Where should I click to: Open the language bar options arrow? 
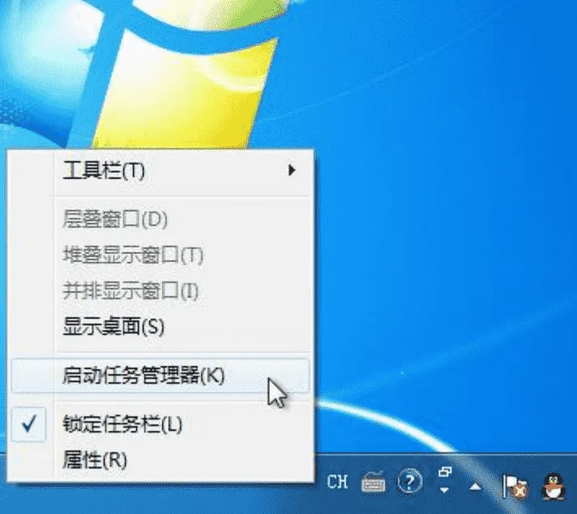pos(445,490)
